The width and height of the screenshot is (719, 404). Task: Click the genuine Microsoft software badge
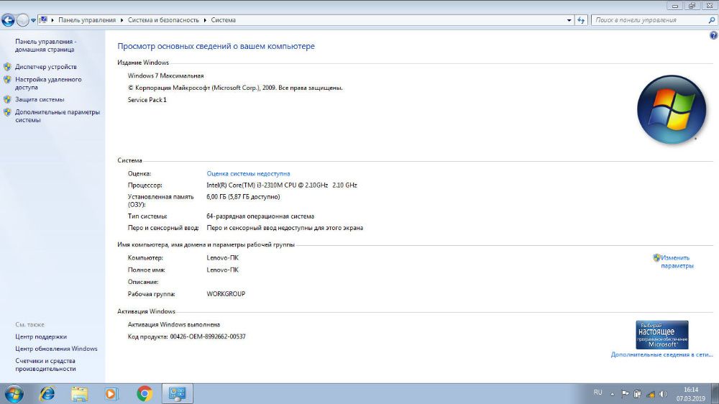661,335
